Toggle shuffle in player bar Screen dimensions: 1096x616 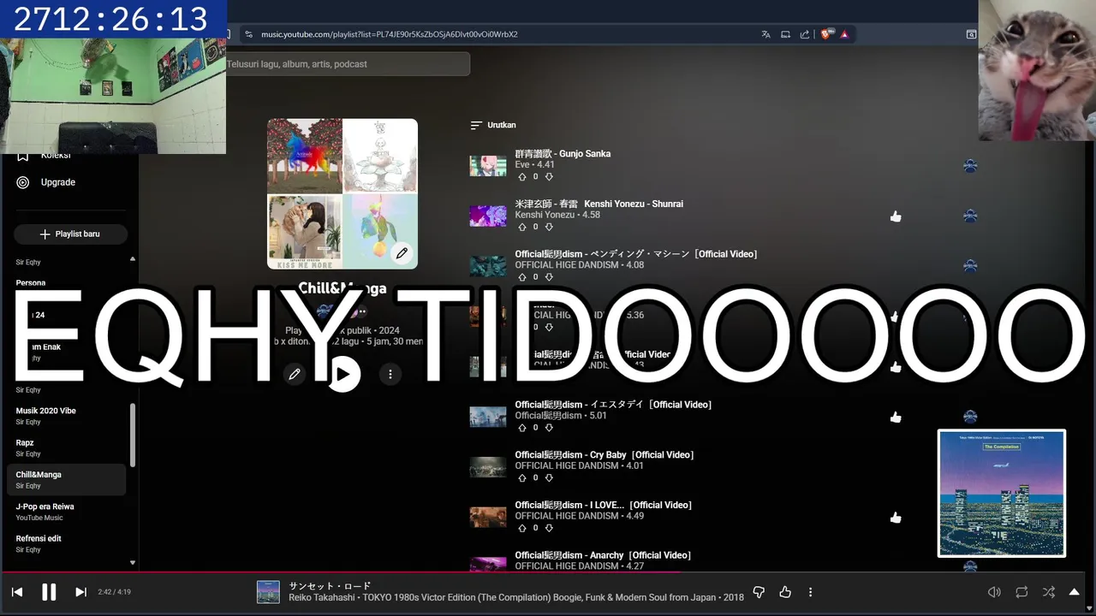[1048, 592]
